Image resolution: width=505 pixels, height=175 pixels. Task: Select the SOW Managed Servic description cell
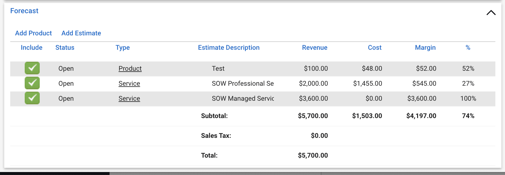[243, 98]
